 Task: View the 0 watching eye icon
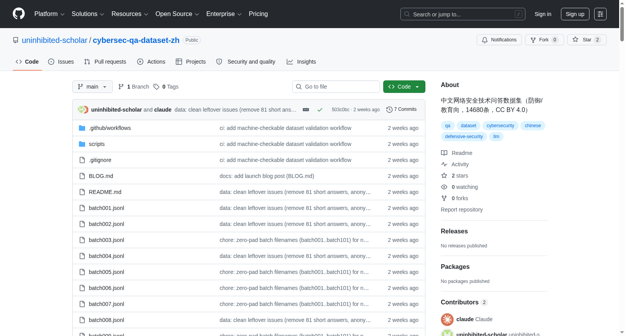click(x=444, y=187)
